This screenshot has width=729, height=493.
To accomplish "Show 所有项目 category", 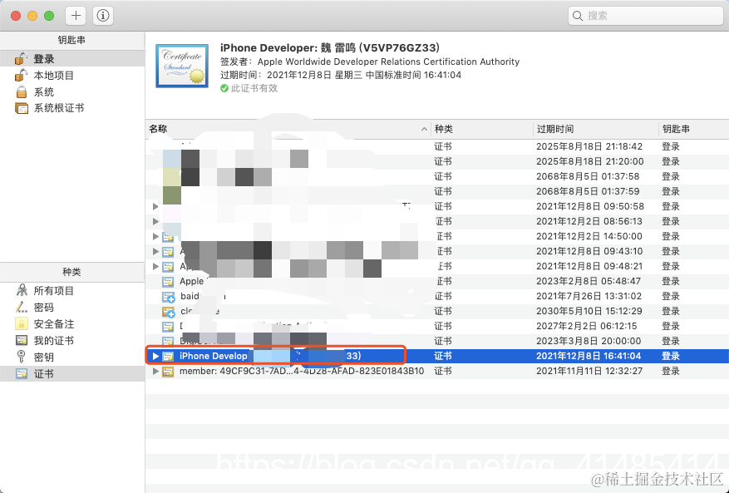I will [x=72, y=291].
